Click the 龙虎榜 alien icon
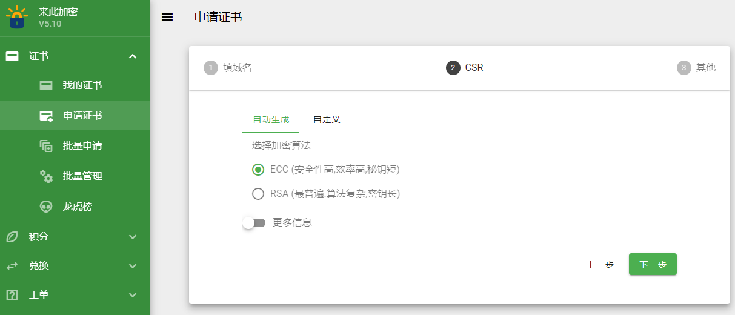Viewport: 735px width, 315px height. tap(46, 207)
